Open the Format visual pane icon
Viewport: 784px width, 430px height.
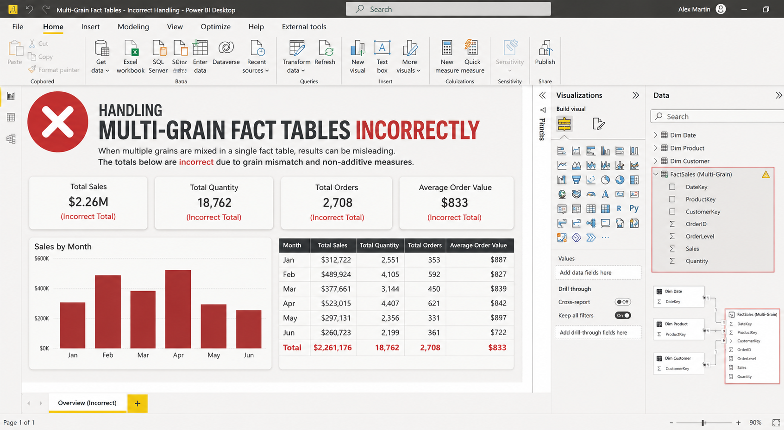pos(598,124)
